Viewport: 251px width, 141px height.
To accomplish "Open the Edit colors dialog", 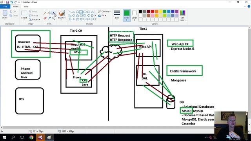I will click(182, 16).
